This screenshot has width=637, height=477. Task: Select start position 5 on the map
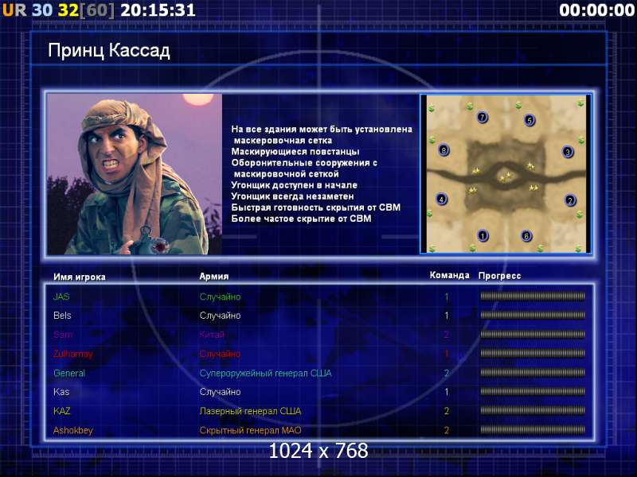tap(529, 120)
